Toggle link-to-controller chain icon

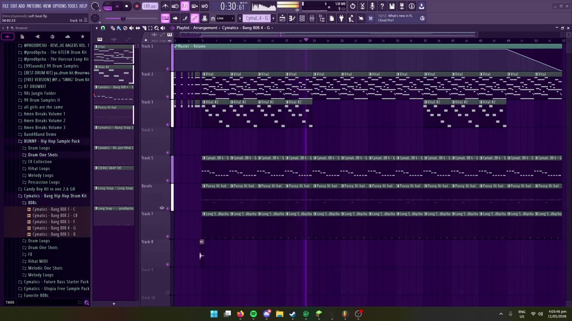tap(195, 18)
